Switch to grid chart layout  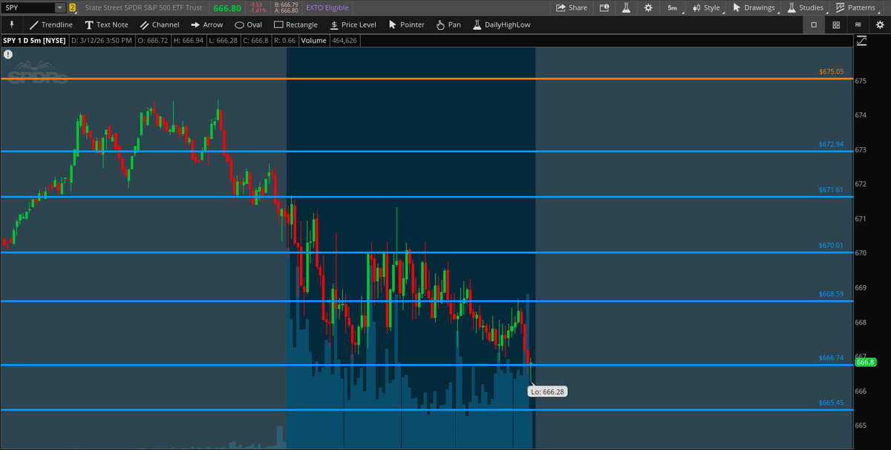(836, 25)
